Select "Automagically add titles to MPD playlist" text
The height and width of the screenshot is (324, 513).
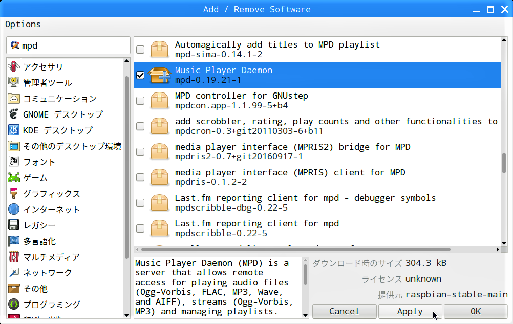coord(277,44)
